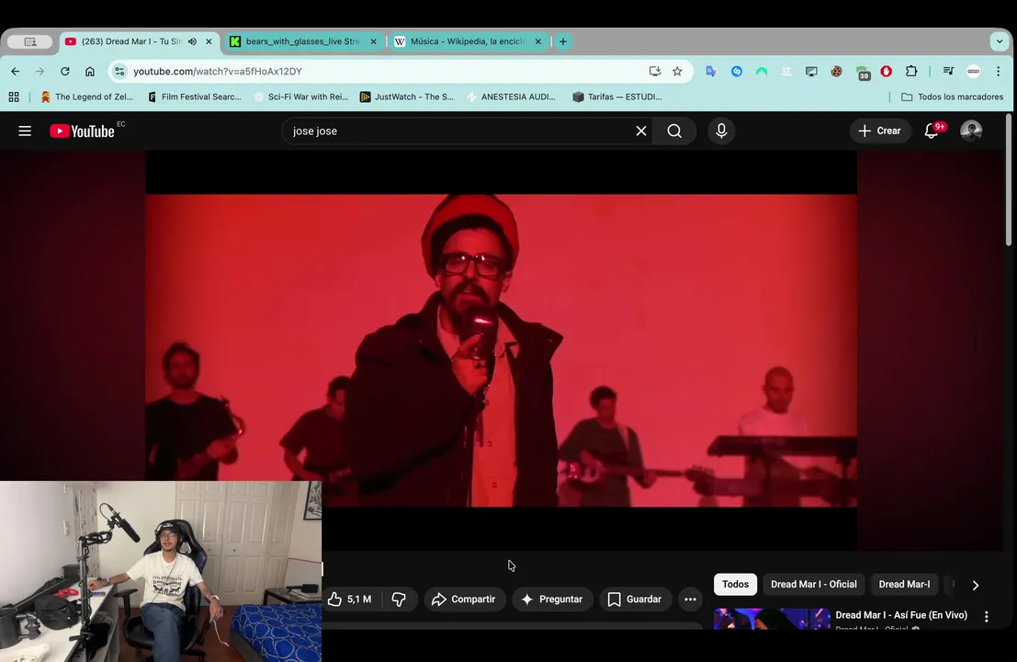Open the browser profile avatar in toolbar
The width and height of the screenshot is (1017, 662).
(974, 72)
